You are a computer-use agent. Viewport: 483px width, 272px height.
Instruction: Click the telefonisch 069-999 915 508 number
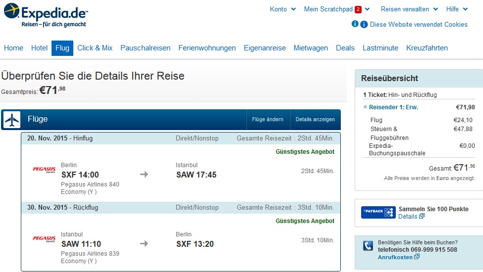[x=418, y=250]
